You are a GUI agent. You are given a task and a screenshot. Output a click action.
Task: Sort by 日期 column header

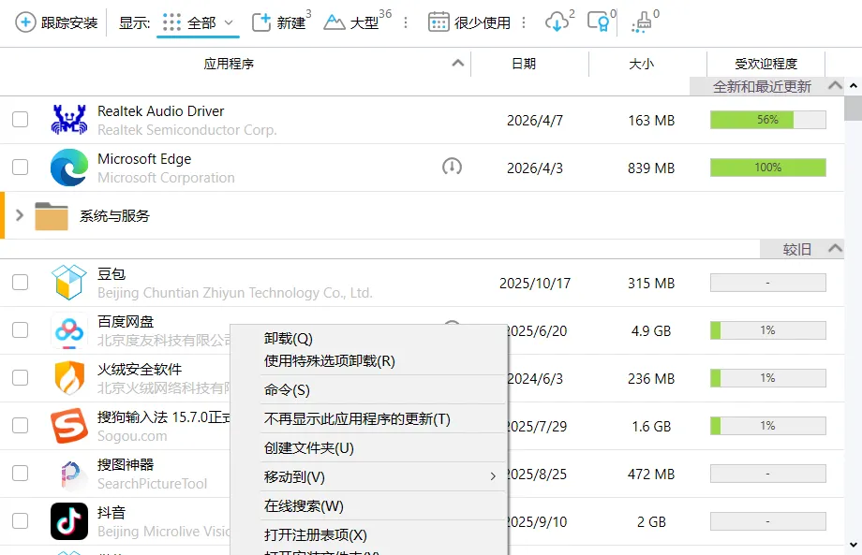click(x=524, y=64)
